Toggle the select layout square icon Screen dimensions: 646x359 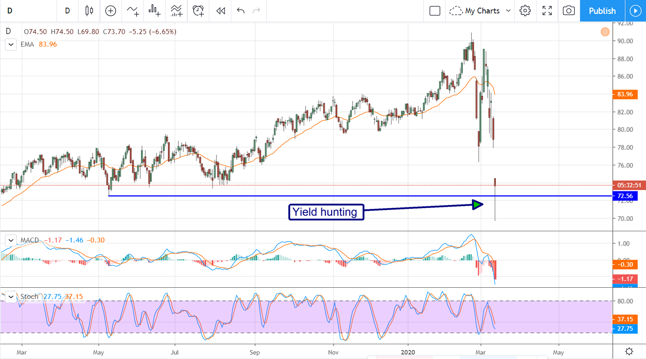pos(434,11)
